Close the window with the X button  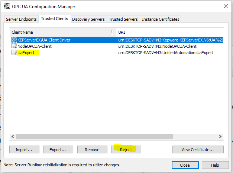[x=226, y=6]
